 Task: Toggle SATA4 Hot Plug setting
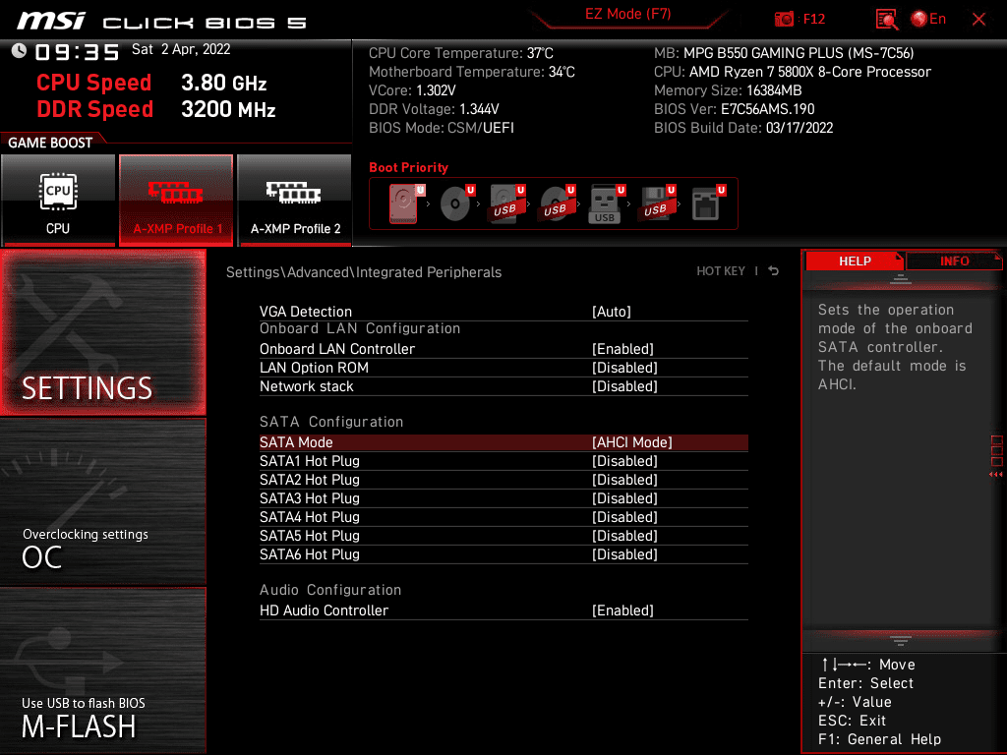click(x=503, y=517)
